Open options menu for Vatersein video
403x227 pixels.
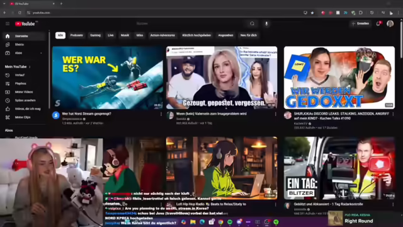(276, 114)
